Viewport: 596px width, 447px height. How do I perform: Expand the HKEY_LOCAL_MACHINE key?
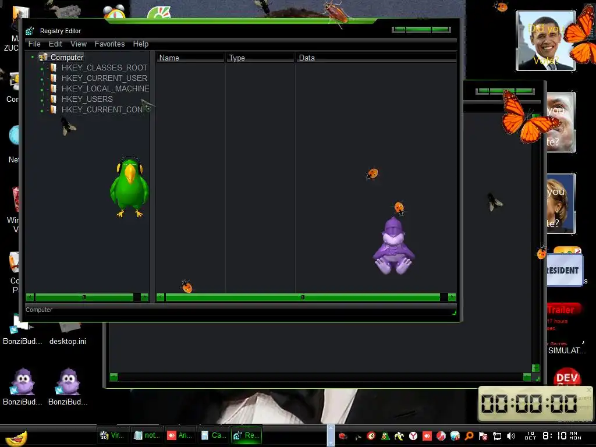tap(42, 90)
